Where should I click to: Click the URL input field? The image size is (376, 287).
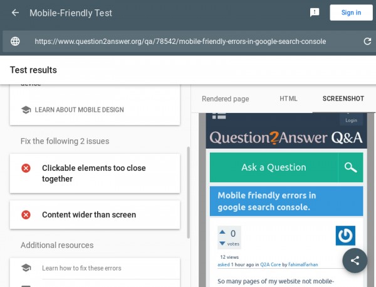pyautogui.click(x=180, y=41)
